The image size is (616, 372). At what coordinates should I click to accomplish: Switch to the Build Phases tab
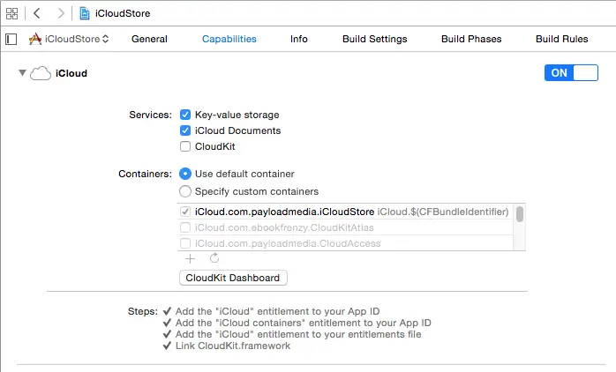click(471, 39)
